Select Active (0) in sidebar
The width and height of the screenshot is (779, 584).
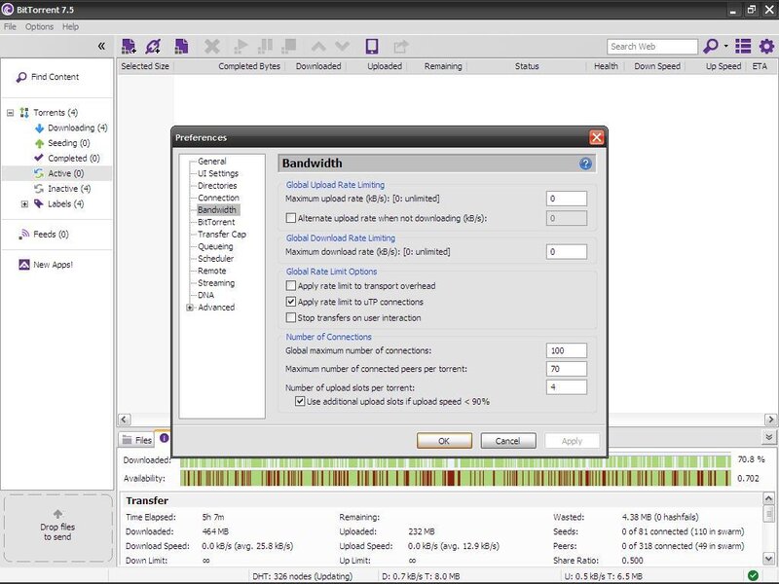pyautogui.click(x=58, y=173)
